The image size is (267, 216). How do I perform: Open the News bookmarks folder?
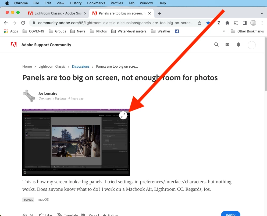(x=78, y=31)
